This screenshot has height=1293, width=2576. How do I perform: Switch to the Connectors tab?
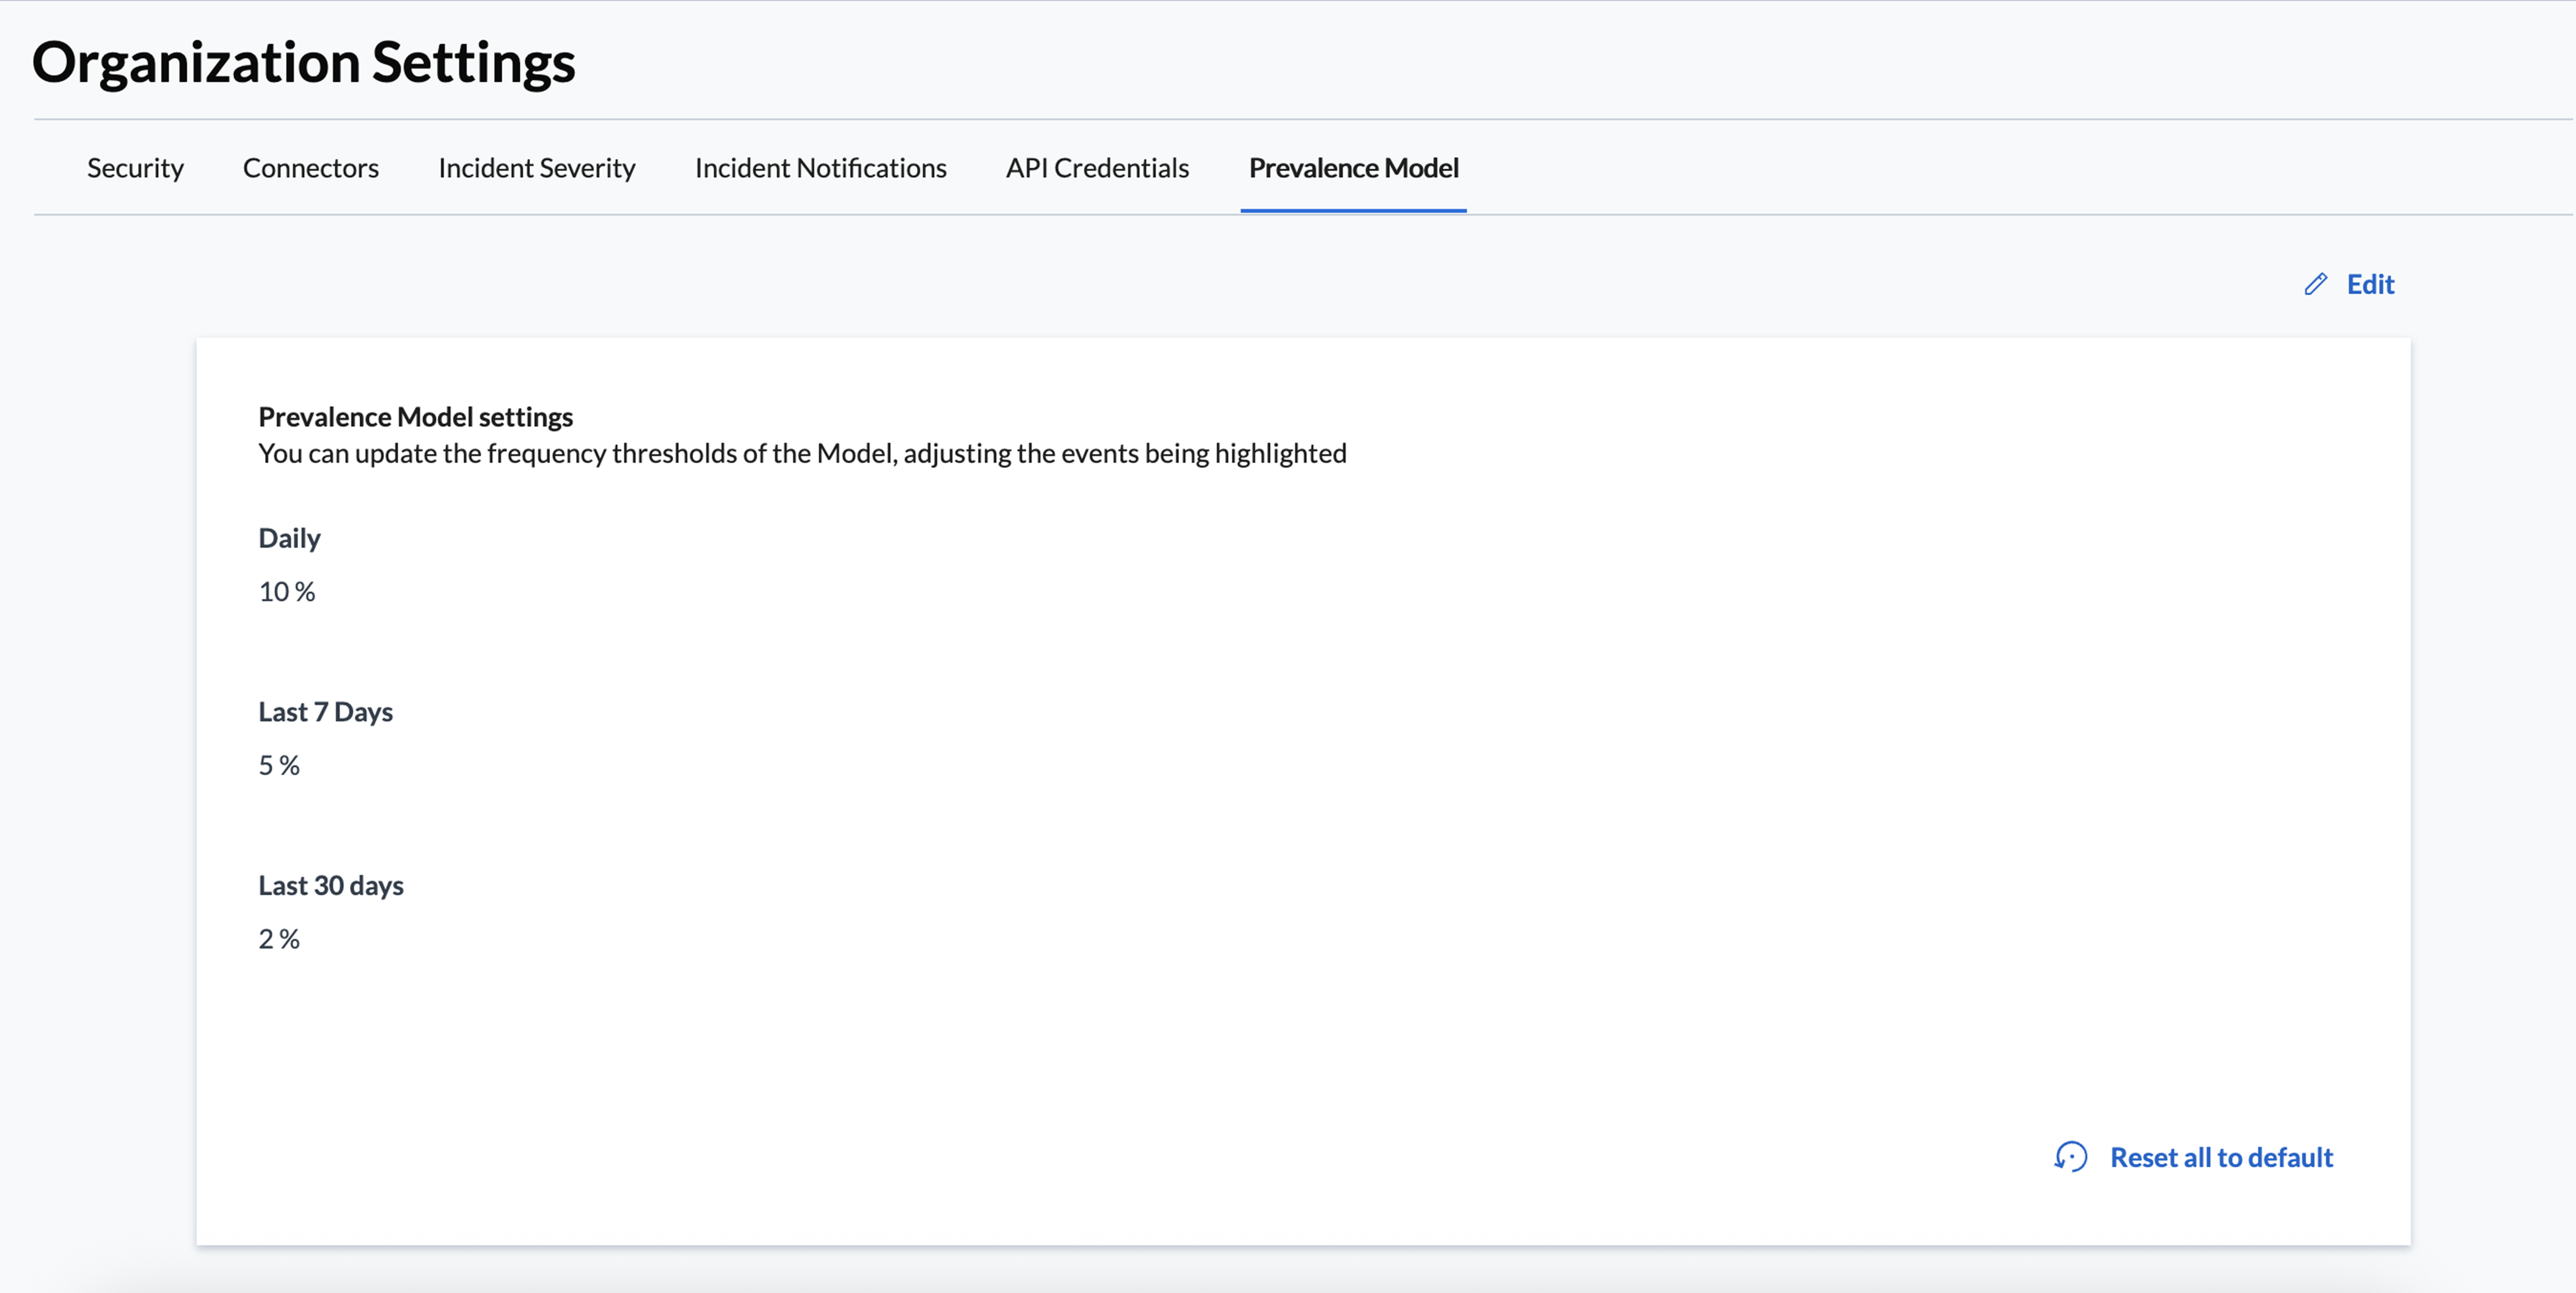(311, 168)
